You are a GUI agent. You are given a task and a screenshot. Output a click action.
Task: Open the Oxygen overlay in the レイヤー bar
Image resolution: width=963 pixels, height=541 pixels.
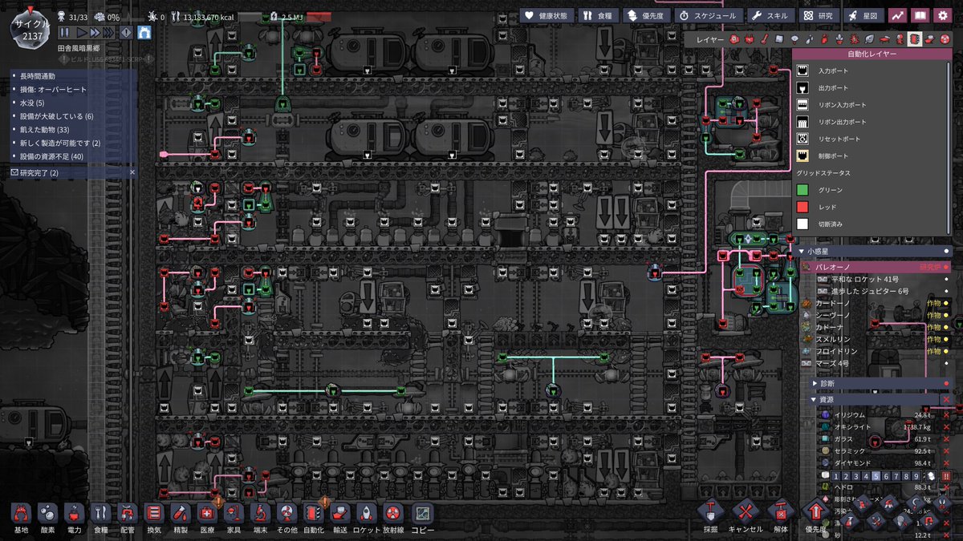coord(736,39)
